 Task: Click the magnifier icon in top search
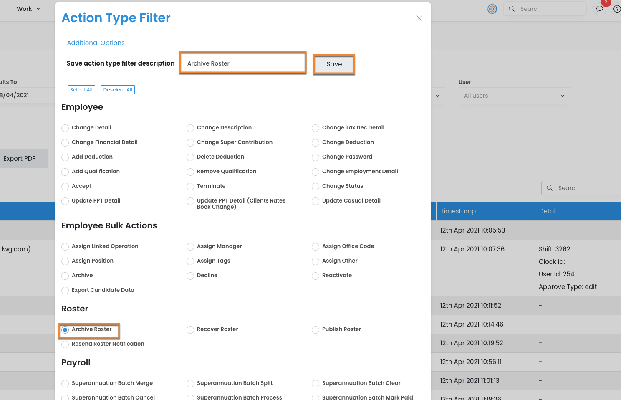tap(512, 9)
